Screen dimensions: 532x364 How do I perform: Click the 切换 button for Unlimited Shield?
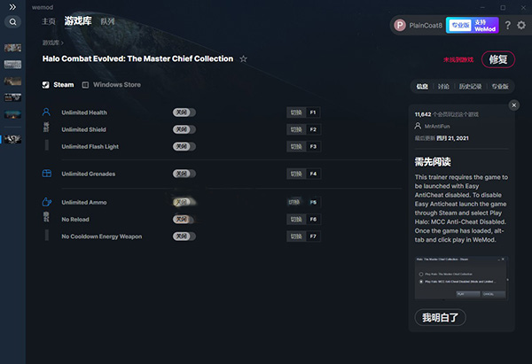pos(296,129)
